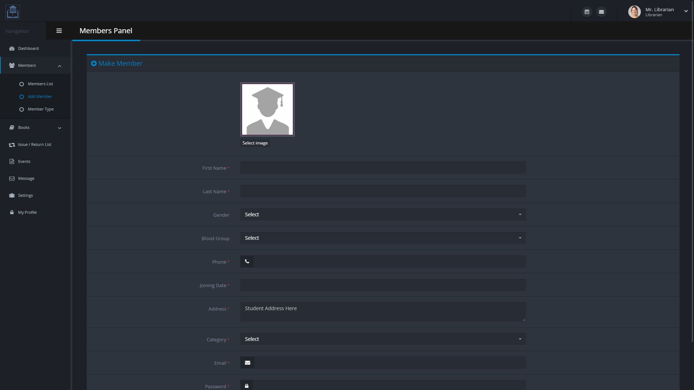Click Mr. Librarian avatar picture

pyautogui.click(x=634, y=12)
